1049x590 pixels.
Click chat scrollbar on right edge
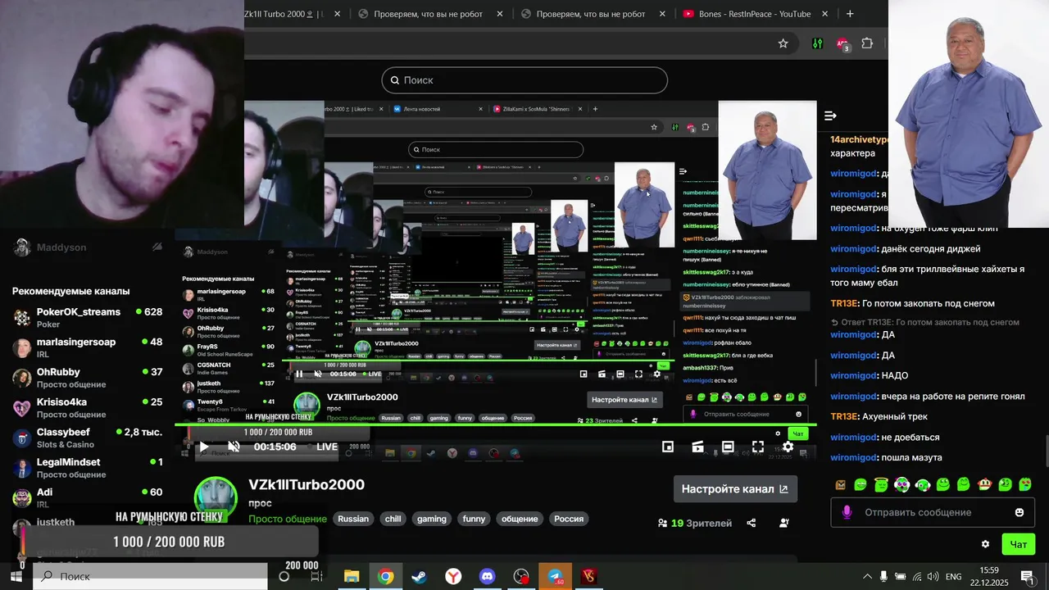click(x=1046, y=451)
